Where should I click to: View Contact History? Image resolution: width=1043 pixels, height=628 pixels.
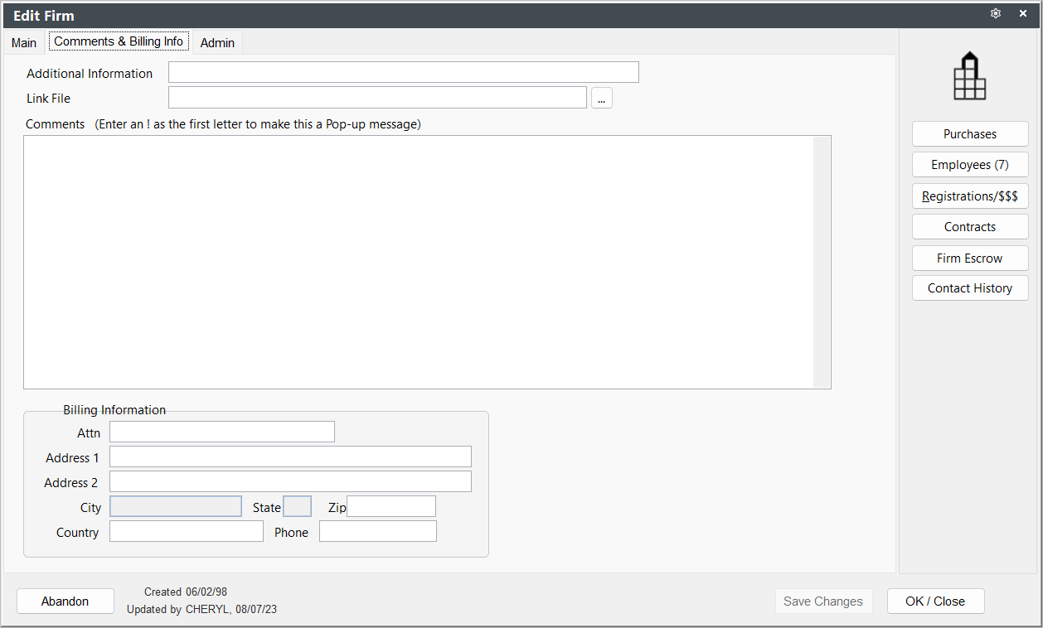(x=970, y=288)
